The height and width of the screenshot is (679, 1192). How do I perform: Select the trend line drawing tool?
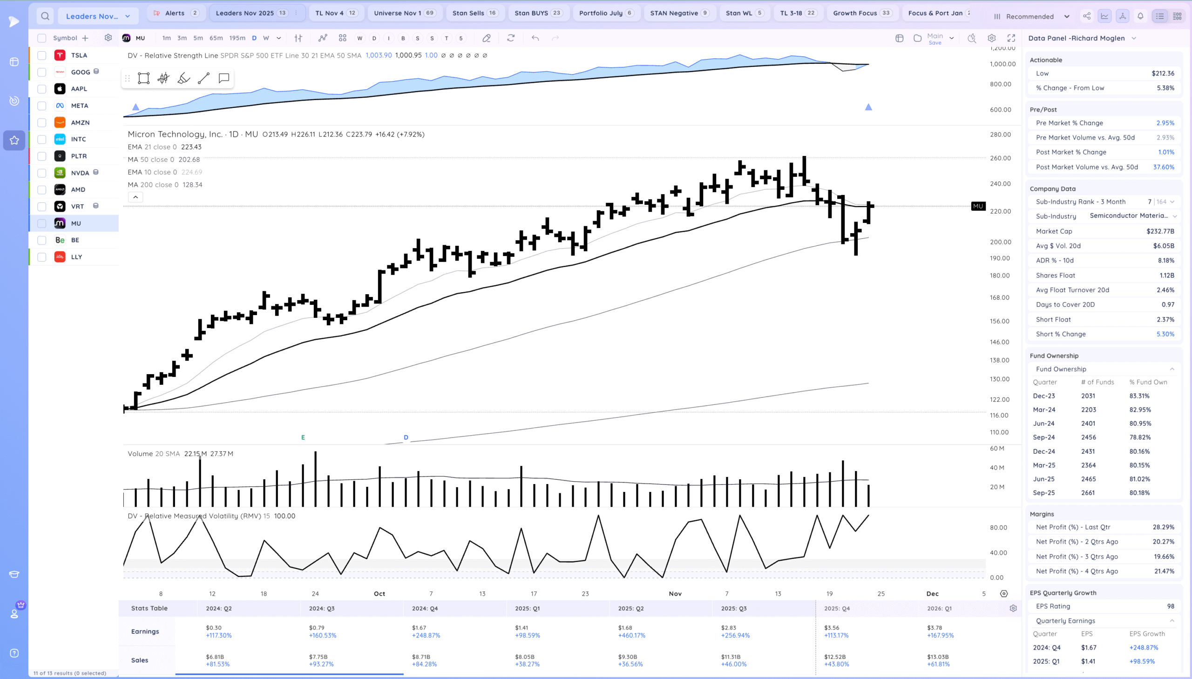tap(203, 78)
